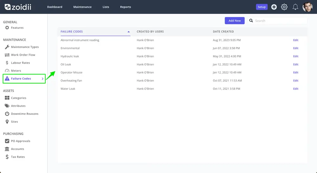Click date Oct 07, 2021 11:53 AM
The image size is (317, 173).
227,80
